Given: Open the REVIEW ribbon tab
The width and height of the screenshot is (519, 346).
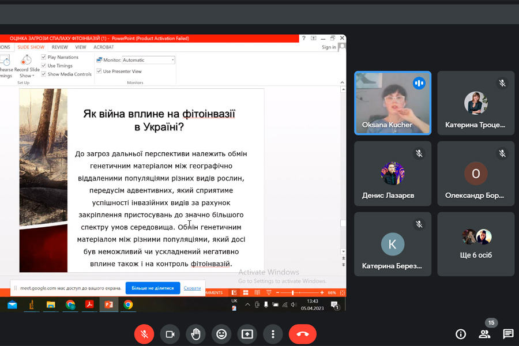Looking at the screenshot, I should [59, 47].
